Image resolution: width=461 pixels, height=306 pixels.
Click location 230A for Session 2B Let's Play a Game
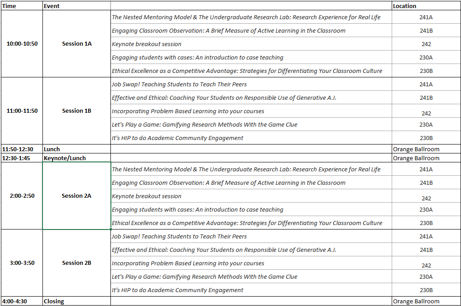426,276
